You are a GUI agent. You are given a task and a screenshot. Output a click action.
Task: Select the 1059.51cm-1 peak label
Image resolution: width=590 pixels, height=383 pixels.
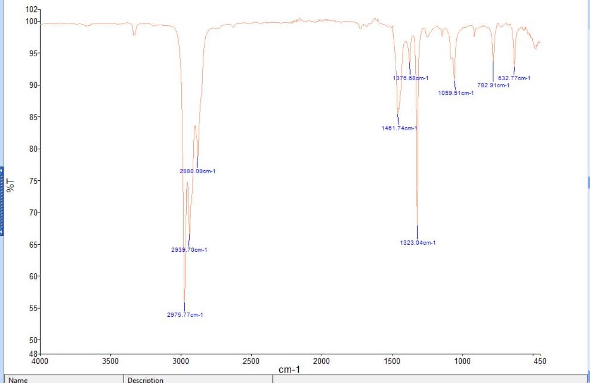456,92
